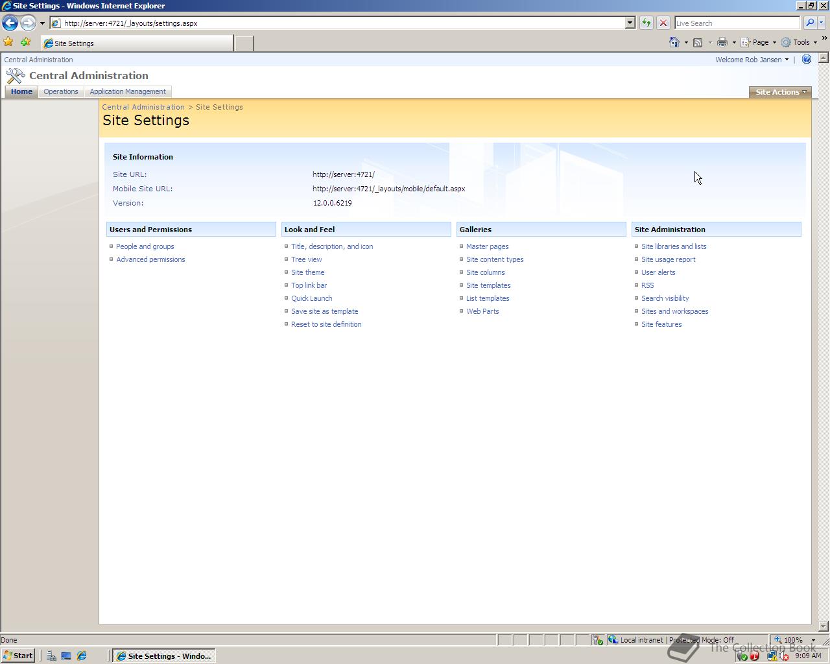Open the recent pages dropdown arrow
830x664 pixels.
42,23
